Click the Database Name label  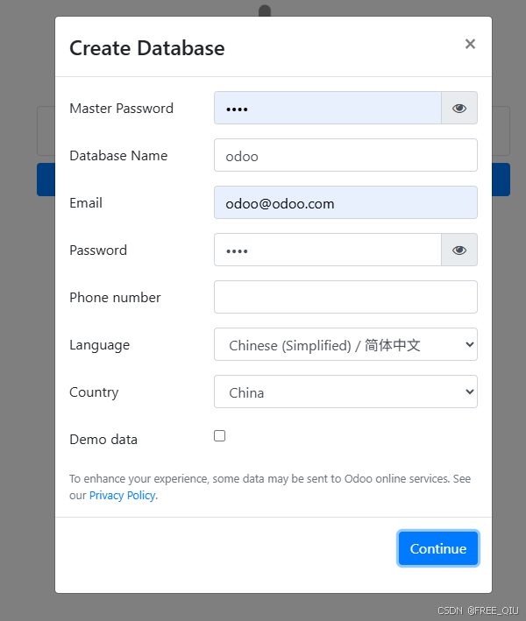pyautogui.click(x=118, y=156)
